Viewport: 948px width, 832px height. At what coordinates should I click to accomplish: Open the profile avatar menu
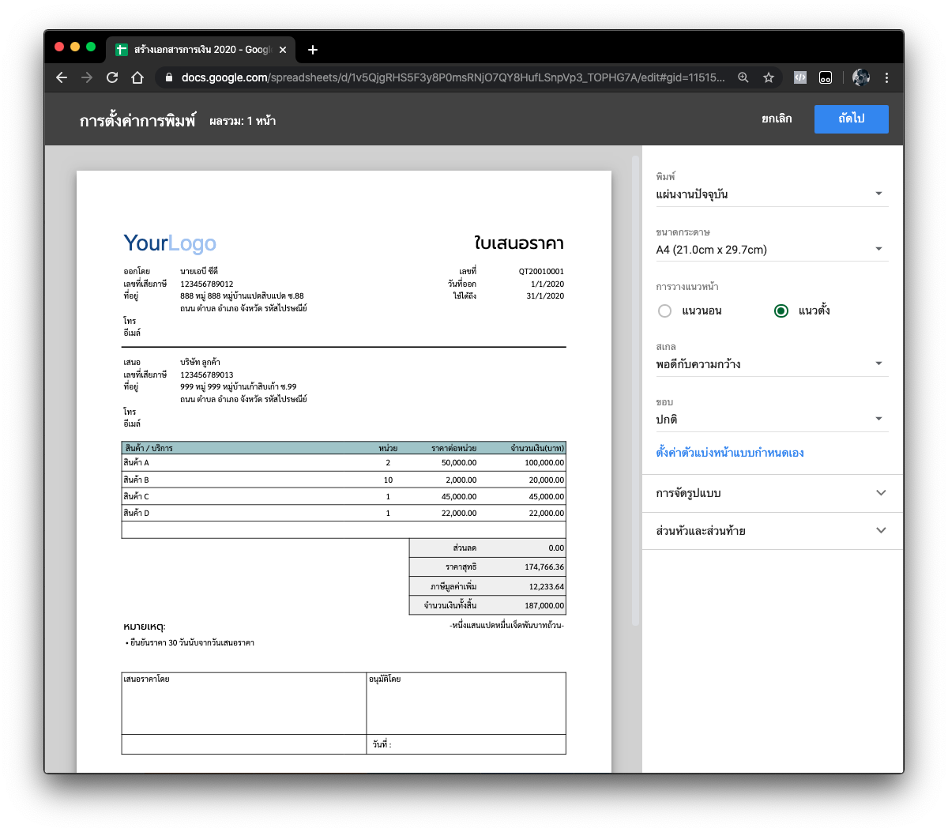pyautogui.click(x=861, y=77)
